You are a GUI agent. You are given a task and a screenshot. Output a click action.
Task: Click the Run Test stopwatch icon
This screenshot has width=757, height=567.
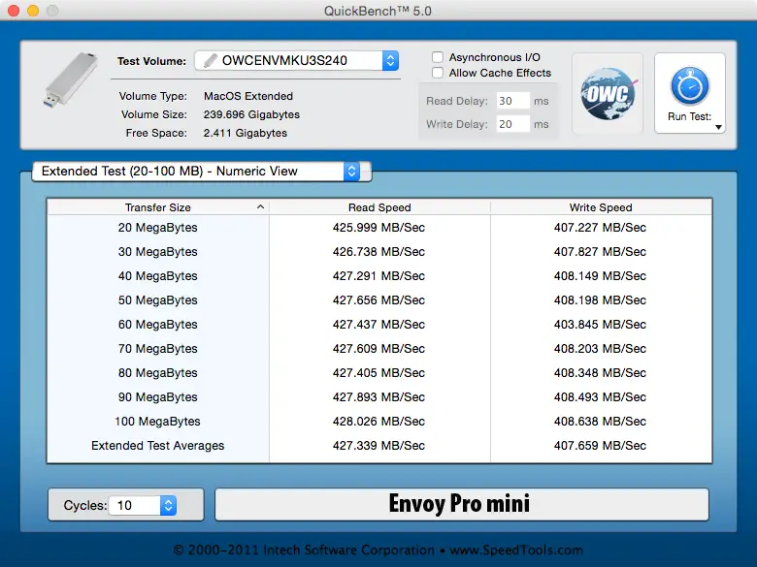point(690,86)
